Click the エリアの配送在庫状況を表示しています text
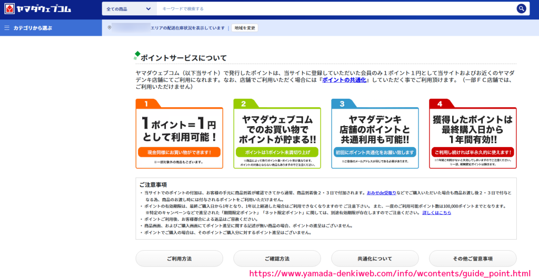The height and width of the screenshot is (279, 539). [x=188, y=28]
